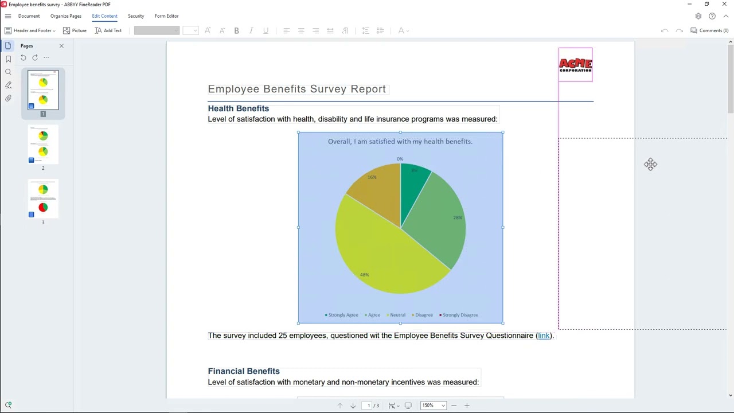This screenshot has width=734, height=413.
Task: Open the Security tab
Action: coord(136,16)
